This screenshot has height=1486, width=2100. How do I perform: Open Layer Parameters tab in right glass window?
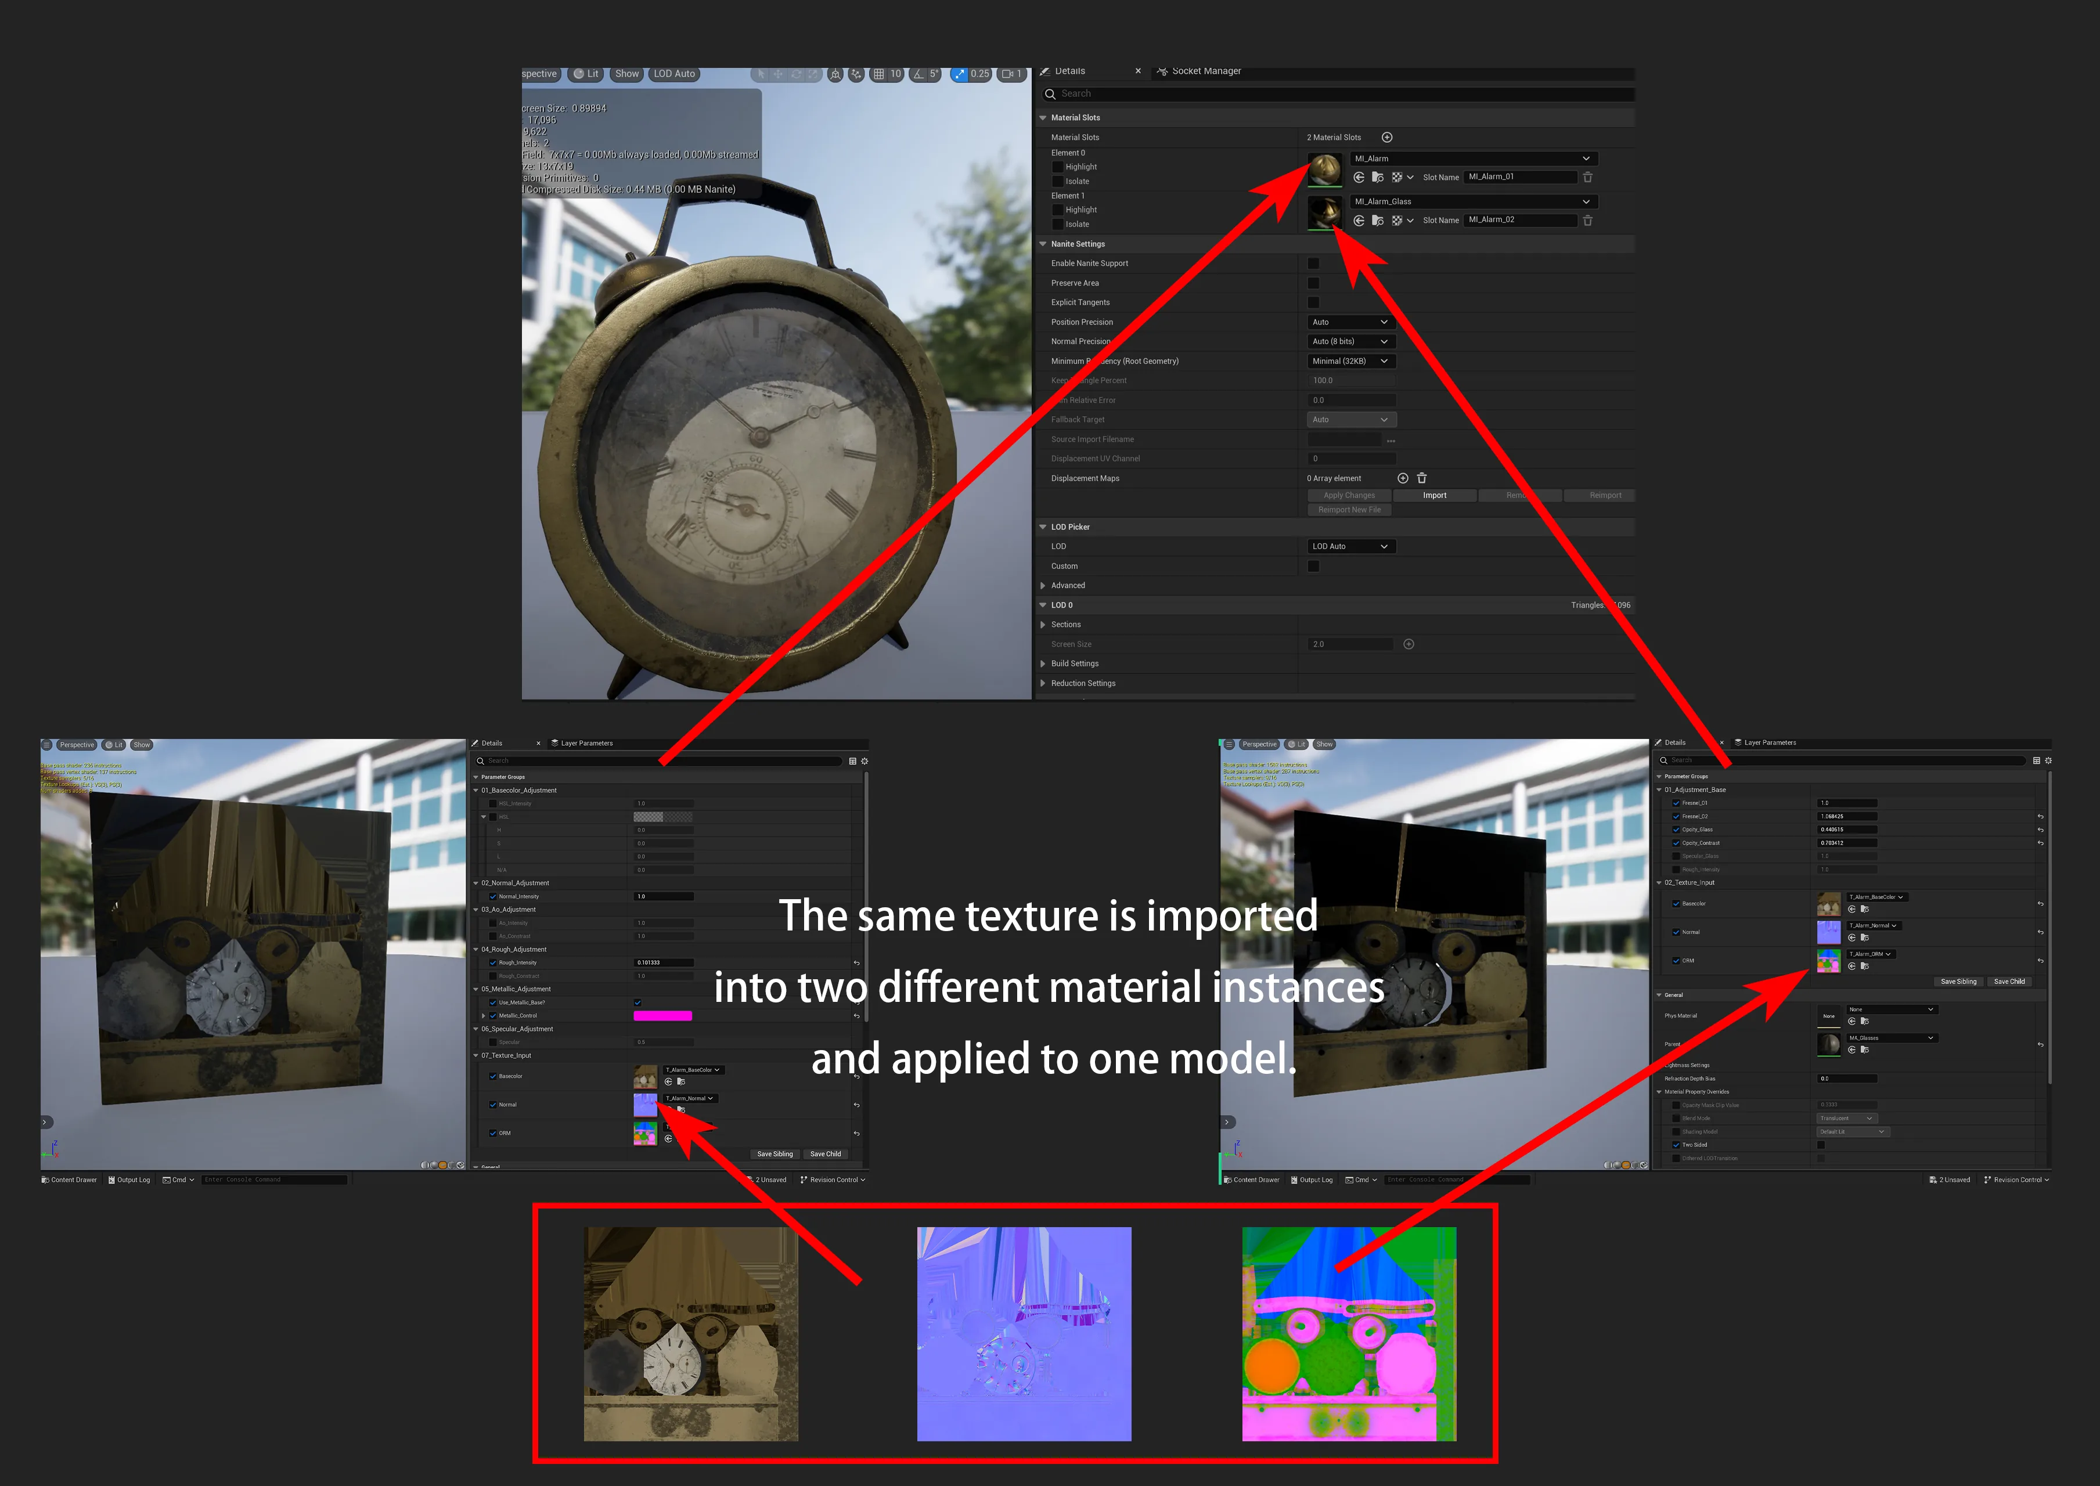click(x=1765, y=742)
